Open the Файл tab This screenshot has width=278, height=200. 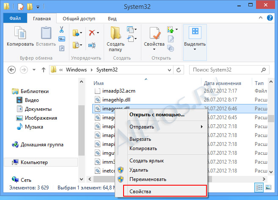point(15,18)
